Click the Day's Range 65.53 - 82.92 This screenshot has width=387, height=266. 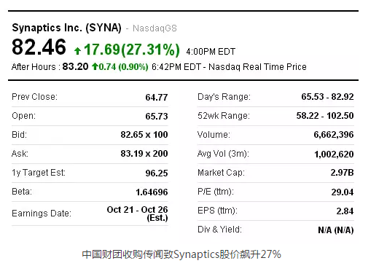coord(327,96)
